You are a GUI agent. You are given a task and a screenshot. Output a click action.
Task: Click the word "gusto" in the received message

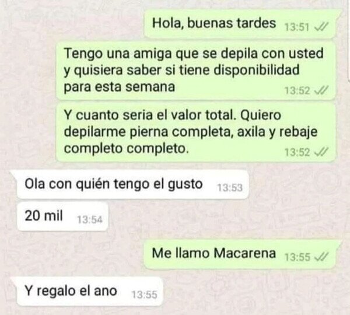185,185
